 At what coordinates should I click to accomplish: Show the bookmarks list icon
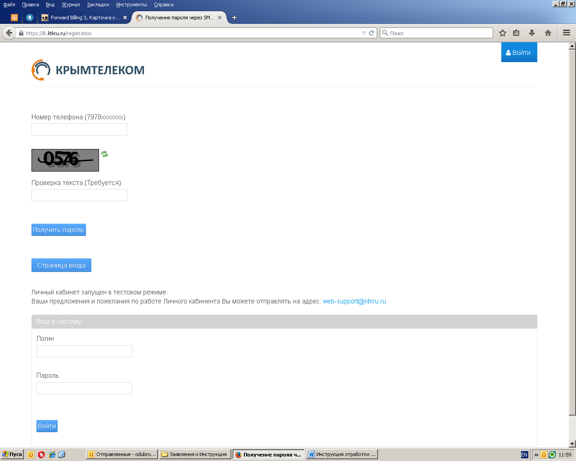(516, 33)
